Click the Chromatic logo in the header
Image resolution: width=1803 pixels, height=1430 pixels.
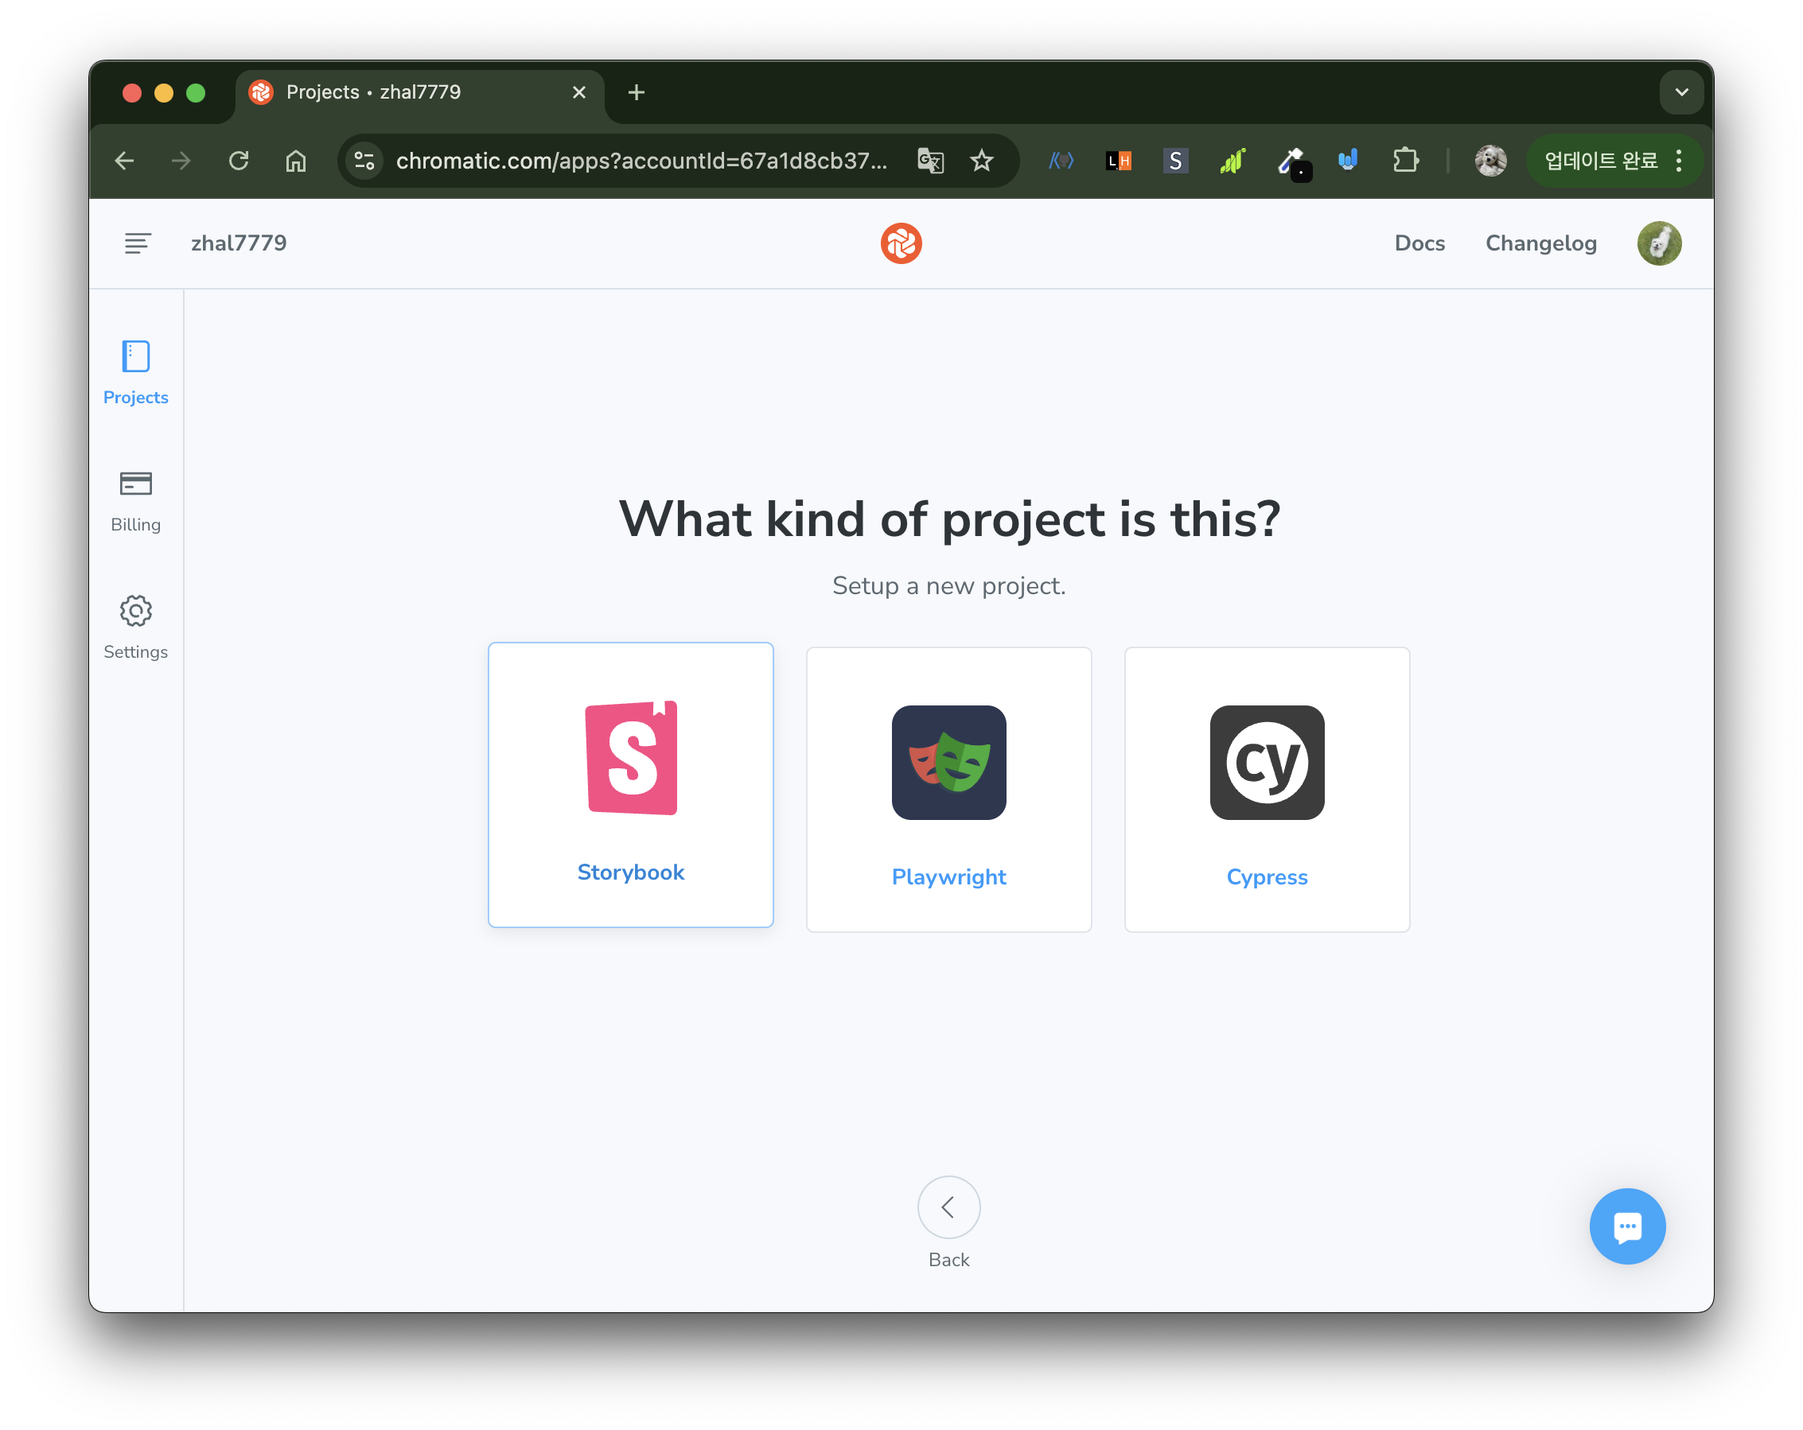pos(901,243)
